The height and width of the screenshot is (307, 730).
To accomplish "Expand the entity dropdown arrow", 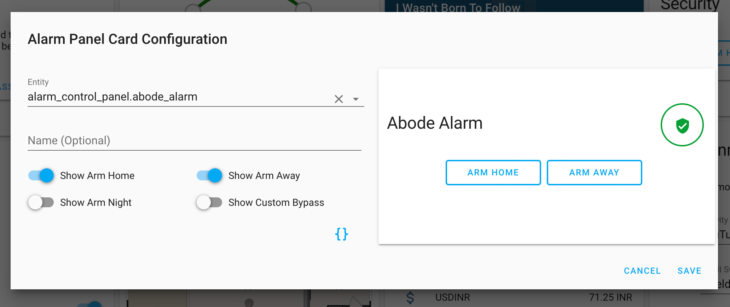I will [x=356, y=99].
